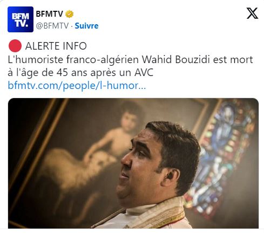264x248 pixels.
Task: Follow BFMTV via the Suivre link
Action: point(86,26)
